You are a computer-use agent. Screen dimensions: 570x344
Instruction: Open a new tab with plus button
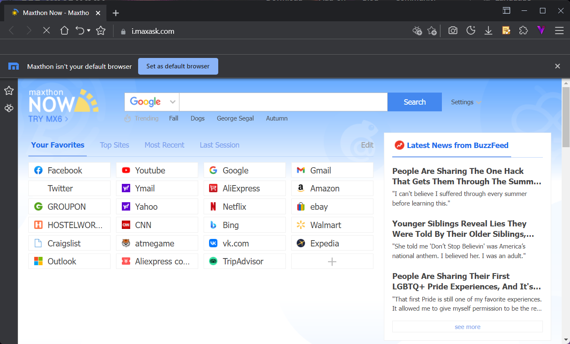point(116,13)
